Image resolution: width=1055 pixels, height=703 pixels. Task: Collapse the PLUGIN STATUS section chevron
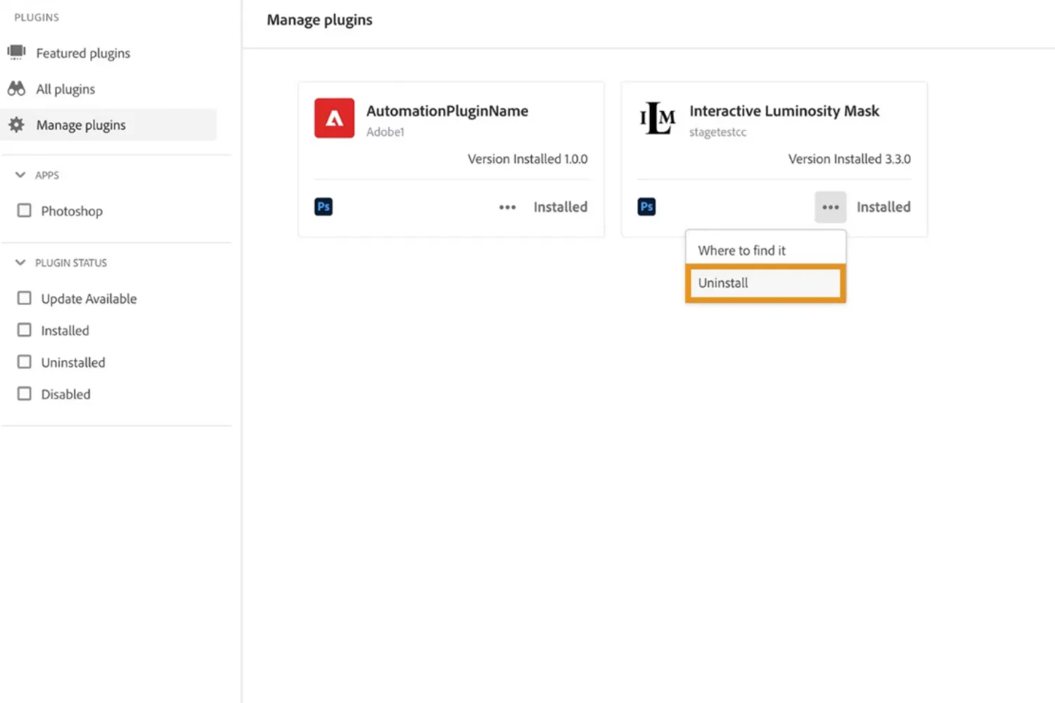pyautogui.click(x=20, y=262)
